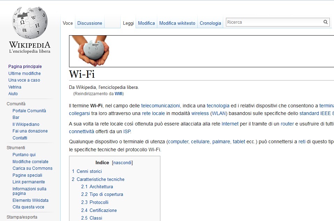Go to subsection 2.3 Protocolli
Viewport: 334px width, 221px height.
(95, 202)
